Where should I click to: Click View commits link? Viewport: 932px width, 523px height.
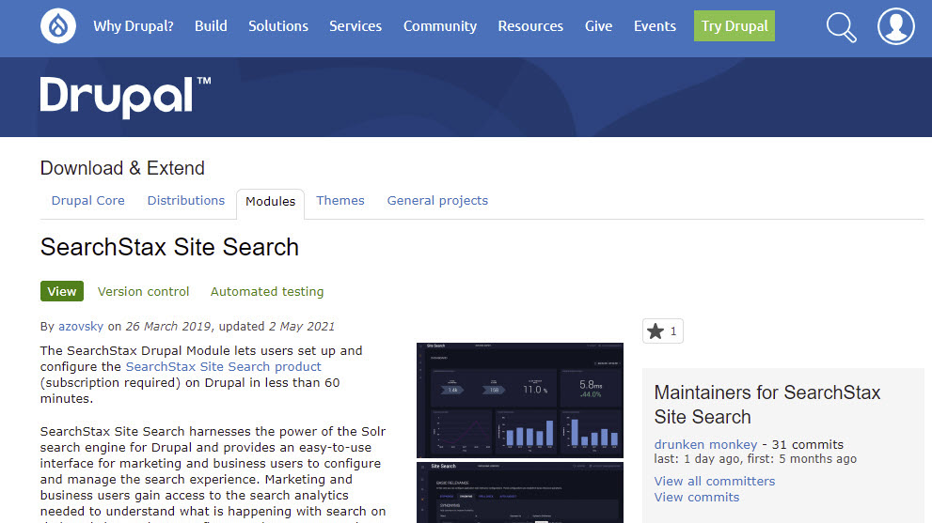697,497
